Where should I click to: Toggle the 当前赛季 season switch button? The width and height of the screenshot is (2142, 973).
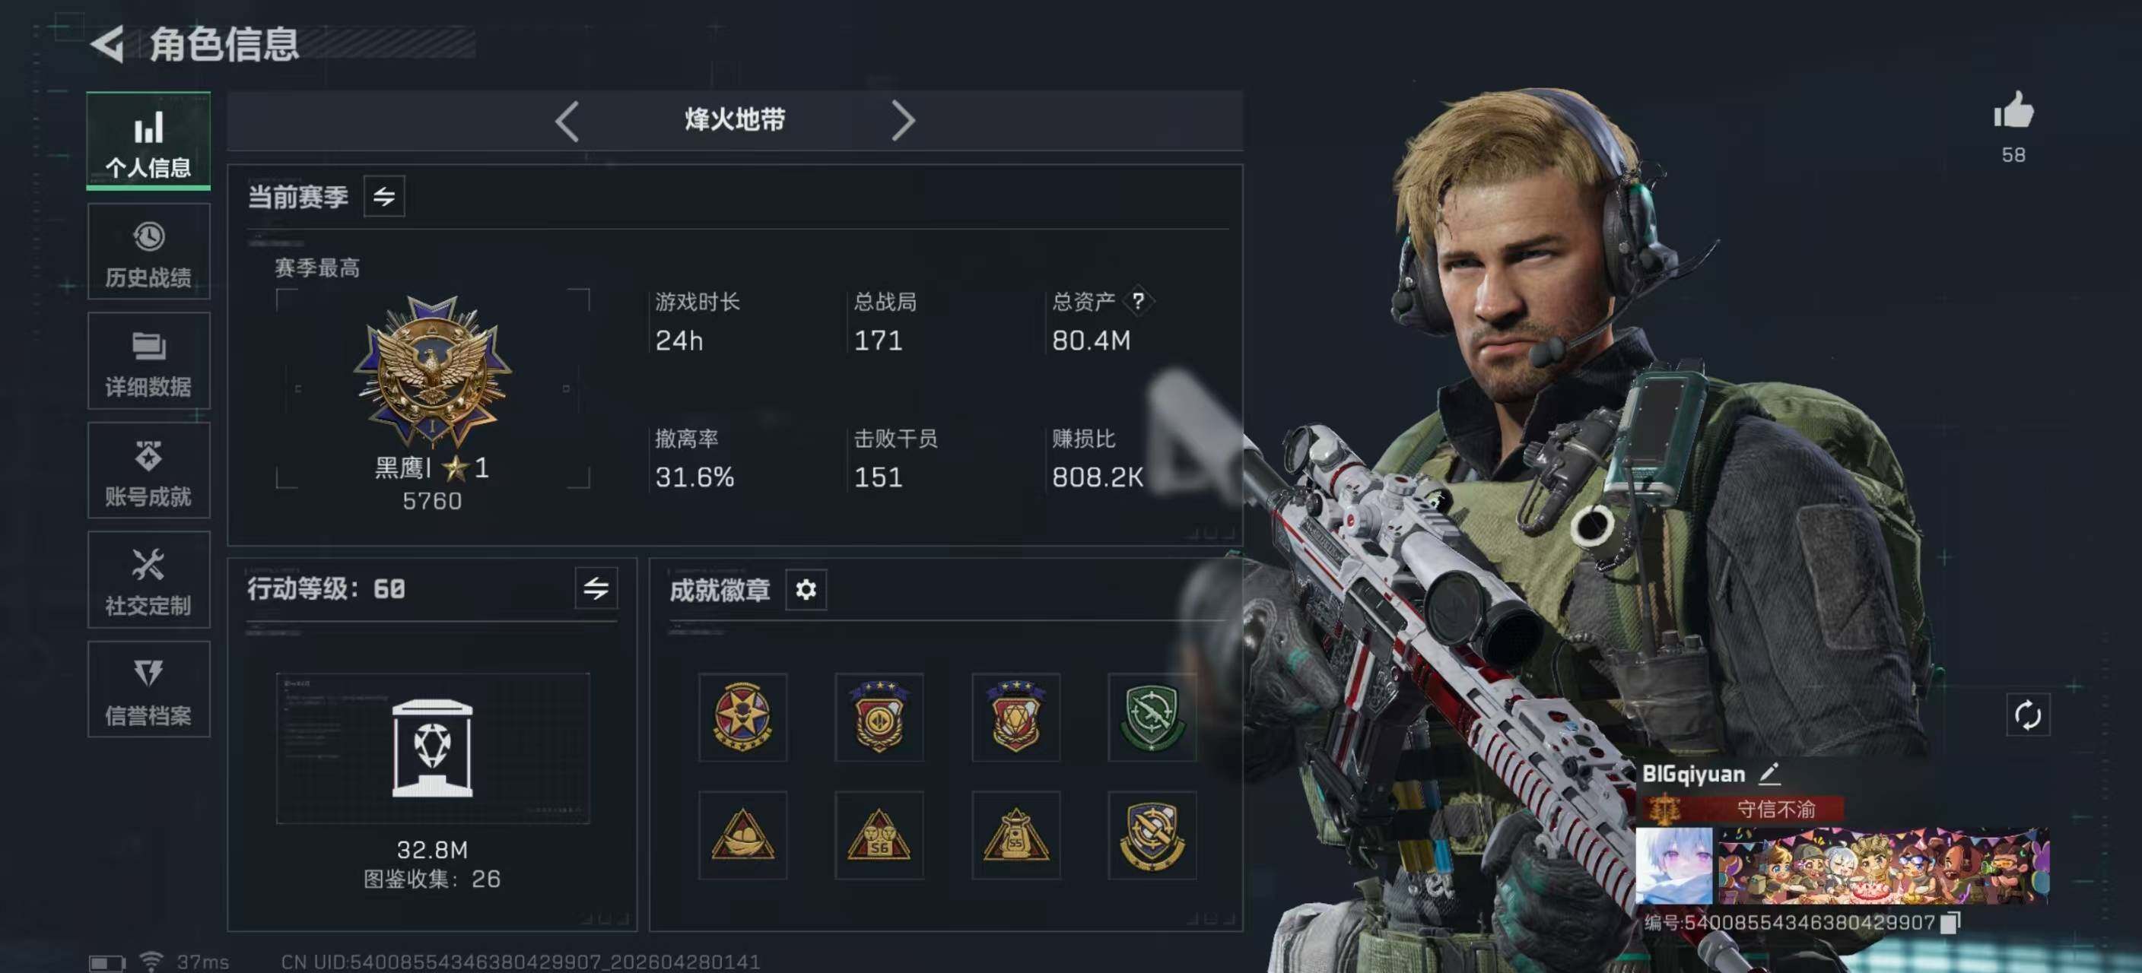(x=384, y=196)
